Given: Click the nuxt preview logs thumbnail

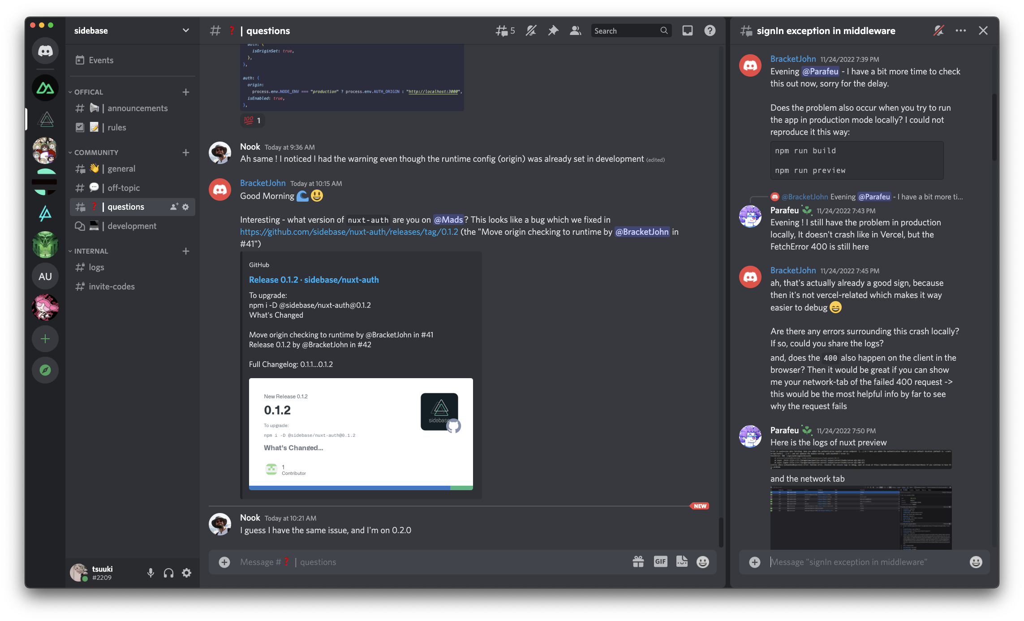Looking at the screenshot, I should click(861, 459).
